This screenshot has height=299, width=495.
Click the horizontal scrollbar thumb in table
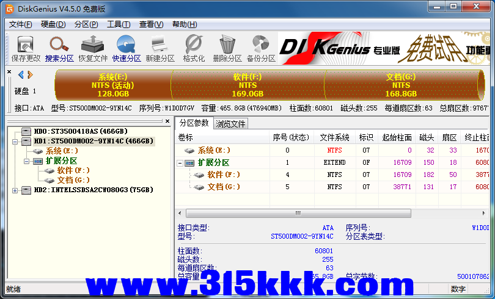point(298,214)
